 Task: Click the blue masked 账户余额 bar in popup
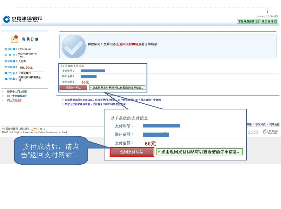tap(156, 135)
